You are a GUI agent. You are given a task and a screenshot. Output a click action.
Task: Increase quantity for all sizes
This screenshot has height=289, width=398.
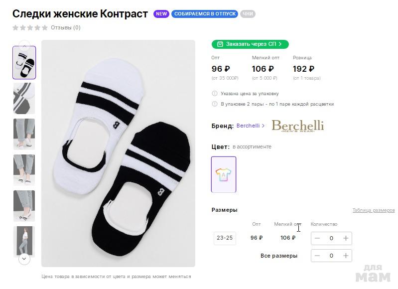click(x=346, y=256)
